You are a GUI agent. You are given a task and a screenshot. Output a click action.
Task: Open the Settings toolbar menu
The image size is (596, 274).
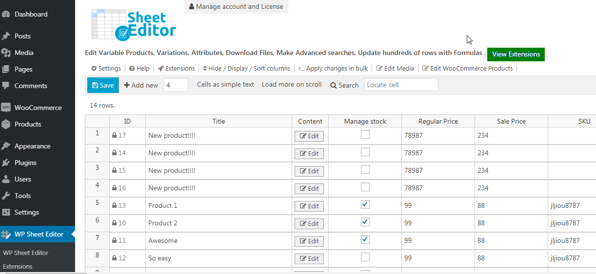coord(106,69)
